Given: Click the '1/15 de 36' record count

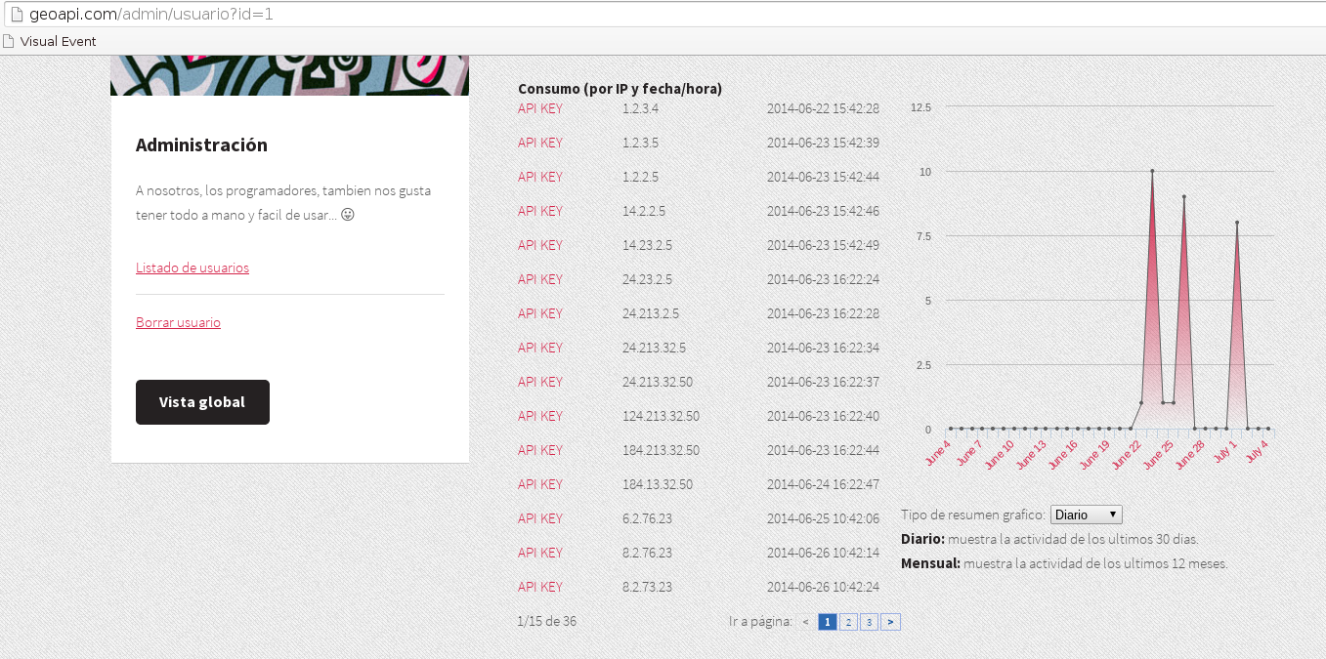Looking at the screenshot, I should 547,621.
